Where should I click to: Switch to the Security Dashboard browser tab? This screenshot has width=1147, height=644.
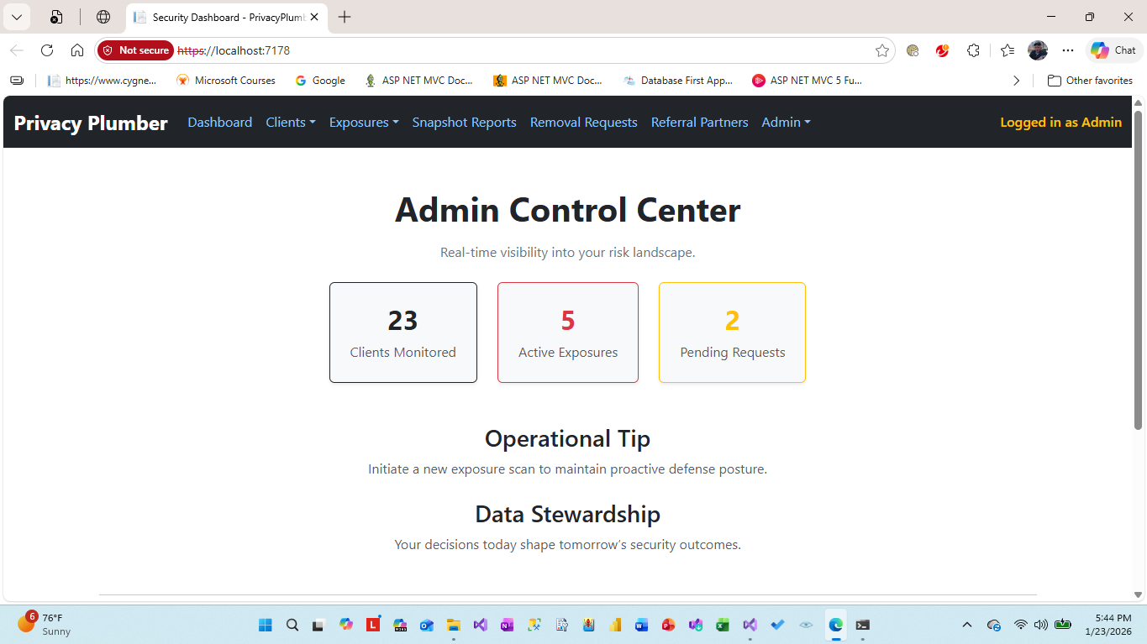(x=222, y=17)
